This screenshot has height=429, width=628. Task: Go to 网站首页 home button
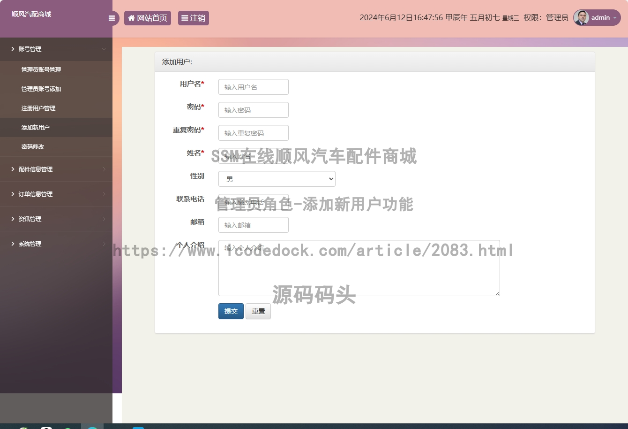[148, 18]
